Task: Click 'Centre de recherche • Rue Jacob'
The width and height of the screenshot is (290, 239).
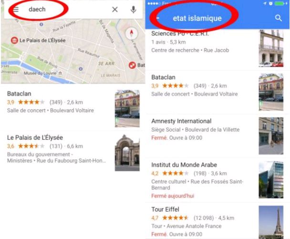Action: [x=190, y=50]
